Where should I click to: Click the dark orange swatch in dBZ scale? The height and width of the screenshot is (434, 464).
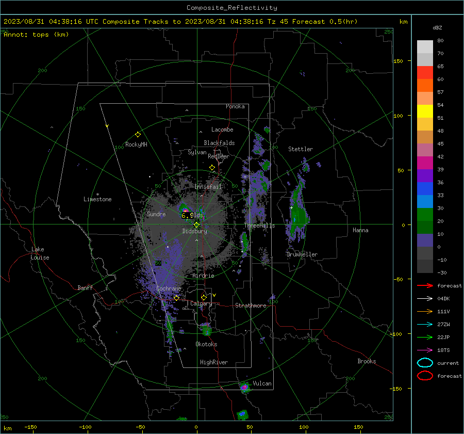[x=425, y=86]
